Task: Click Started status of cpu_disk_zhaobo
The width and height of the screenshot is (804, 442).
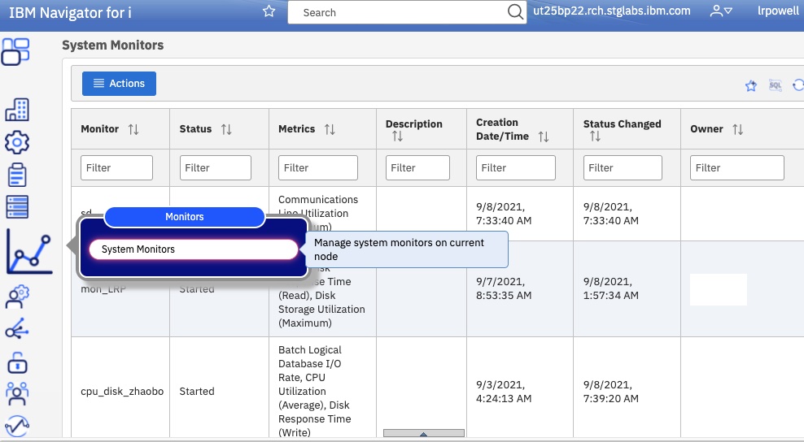Action: coord(197,392)
